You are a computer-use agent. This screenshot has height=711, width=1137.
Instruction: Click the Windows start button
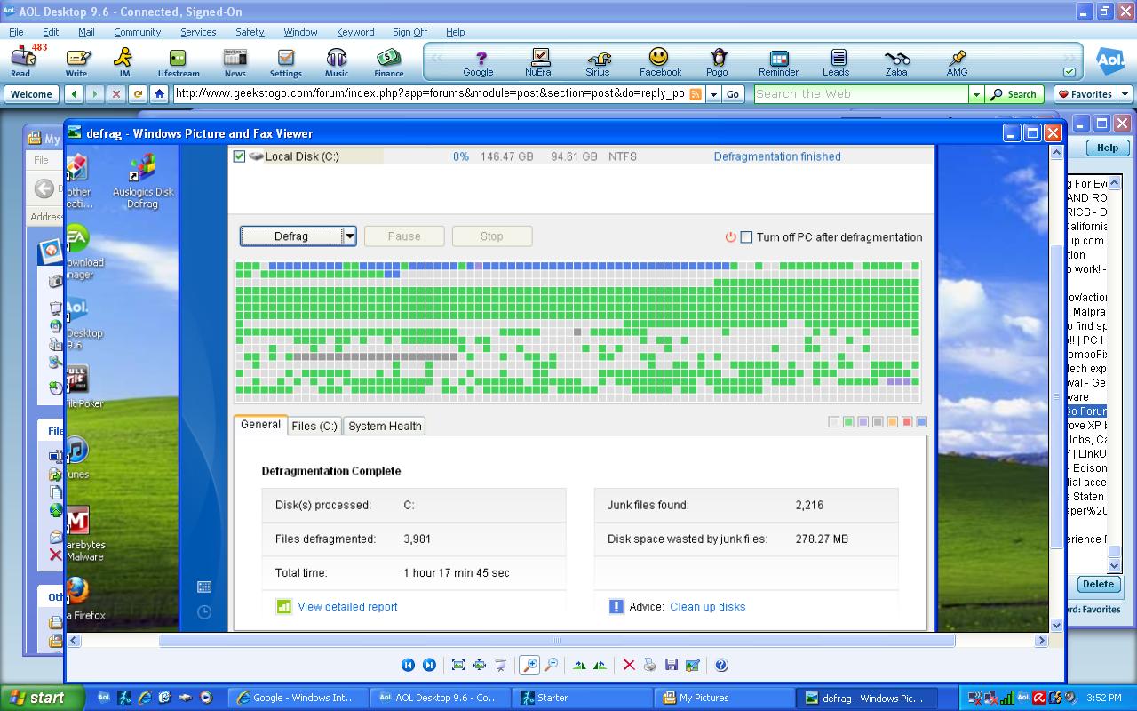click(x=42, y=698)
